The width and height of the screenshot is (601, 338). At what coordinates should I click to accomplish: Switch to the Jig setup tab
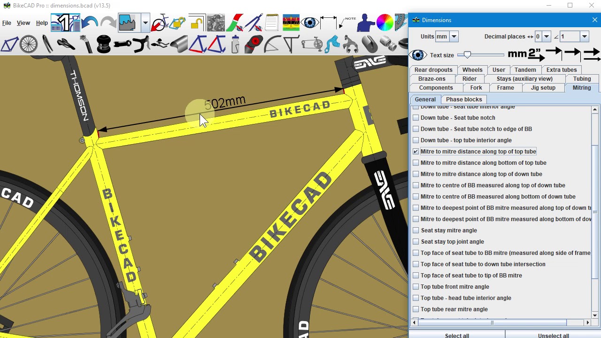(x=543, y=88)
